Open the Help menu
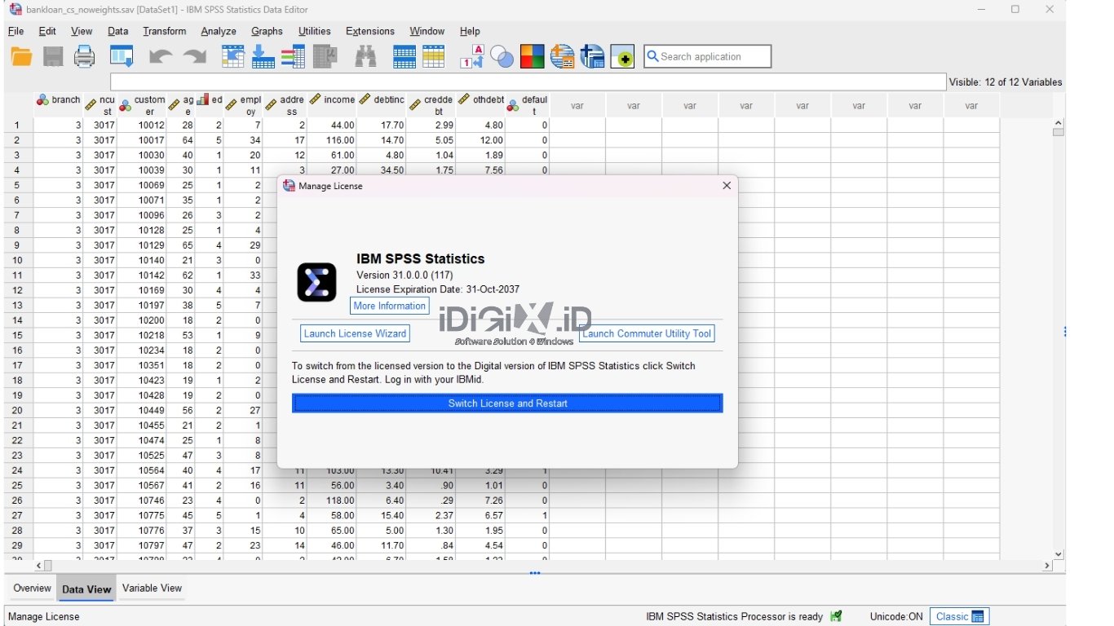Screen dimensions: 1114x626 (470, 31)
